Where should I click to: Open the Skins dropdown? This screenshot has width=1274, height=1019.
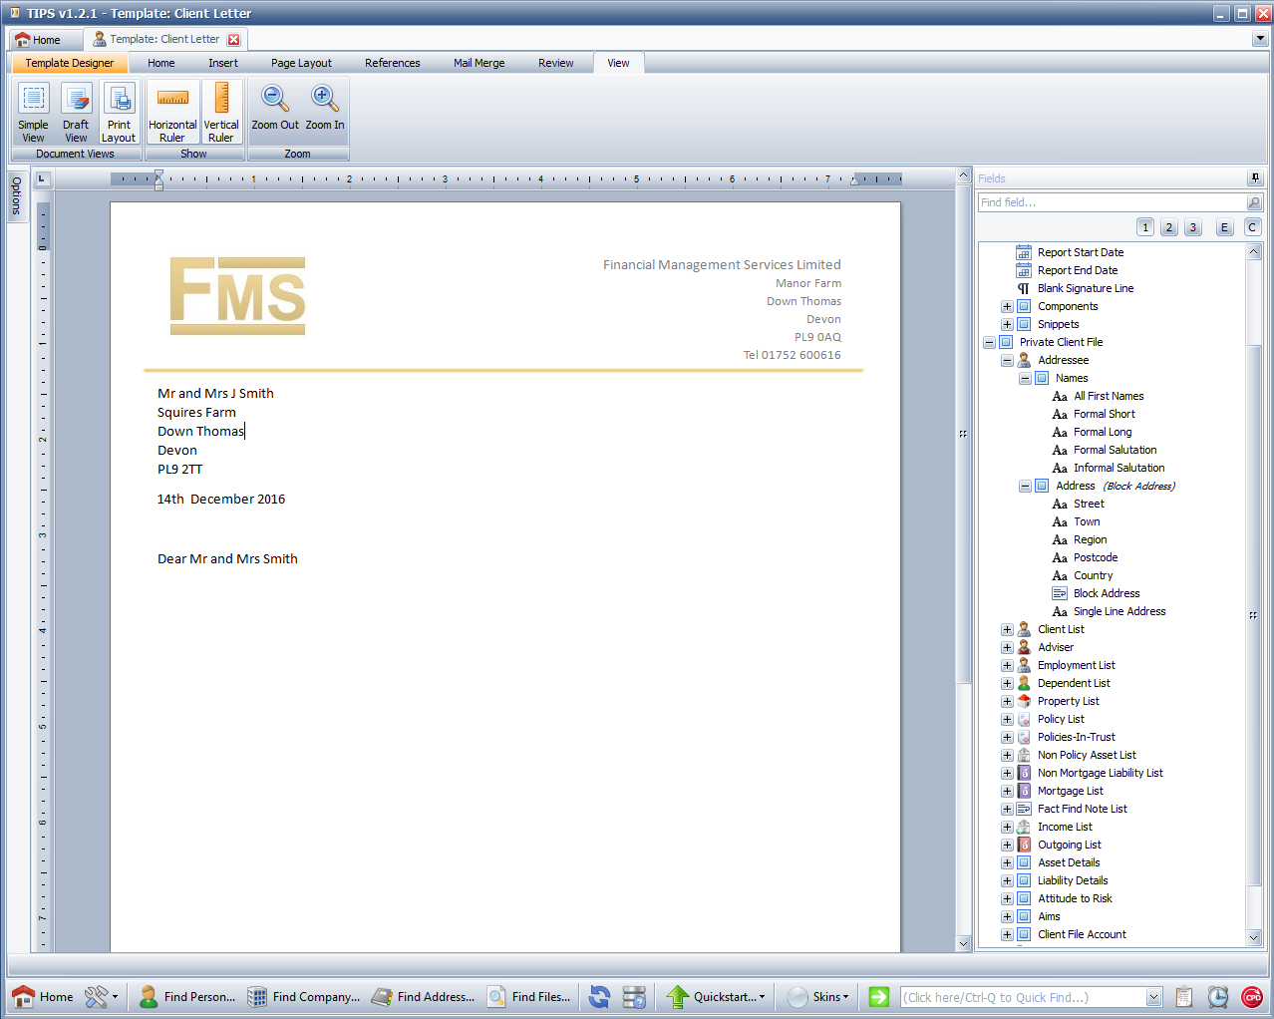click(x=819, y=996)
